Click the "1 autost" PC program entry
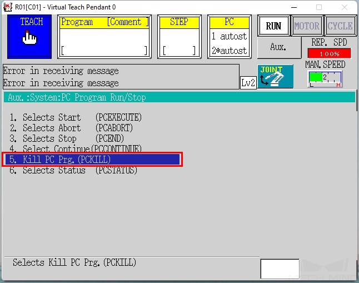 (229, 36)
